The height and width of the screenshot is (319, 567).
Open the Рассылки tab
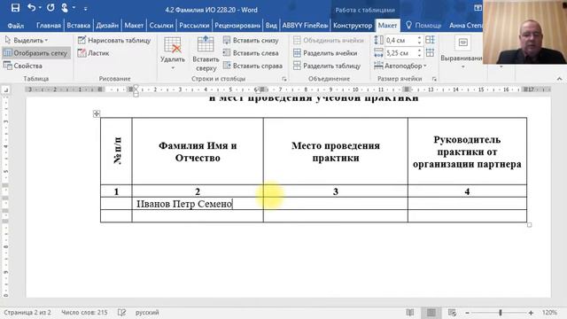(x=194, y=26)
